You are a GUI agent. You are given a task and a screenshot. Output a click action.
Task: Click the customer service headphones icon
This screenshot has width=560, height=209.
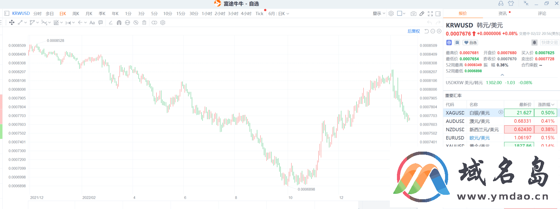501,3
